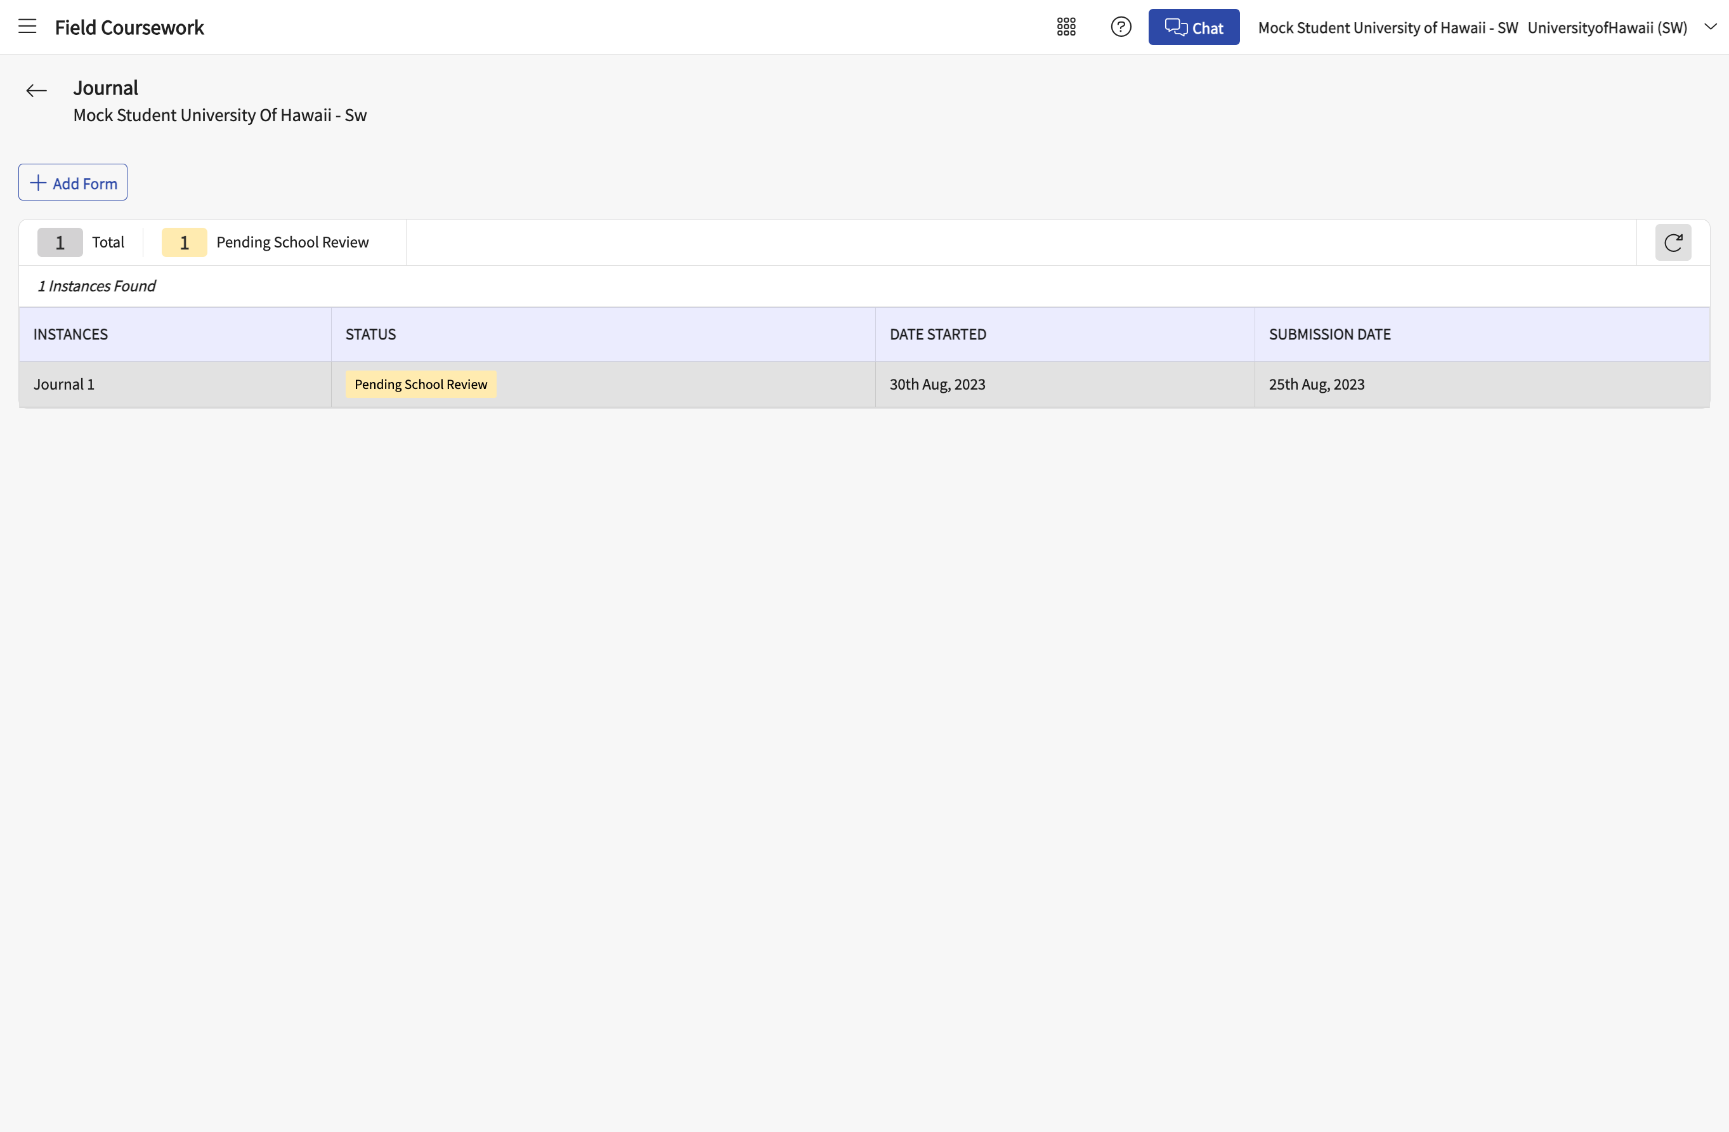
Task: Open the Chat panel
Action: [x=1194, y=27]
